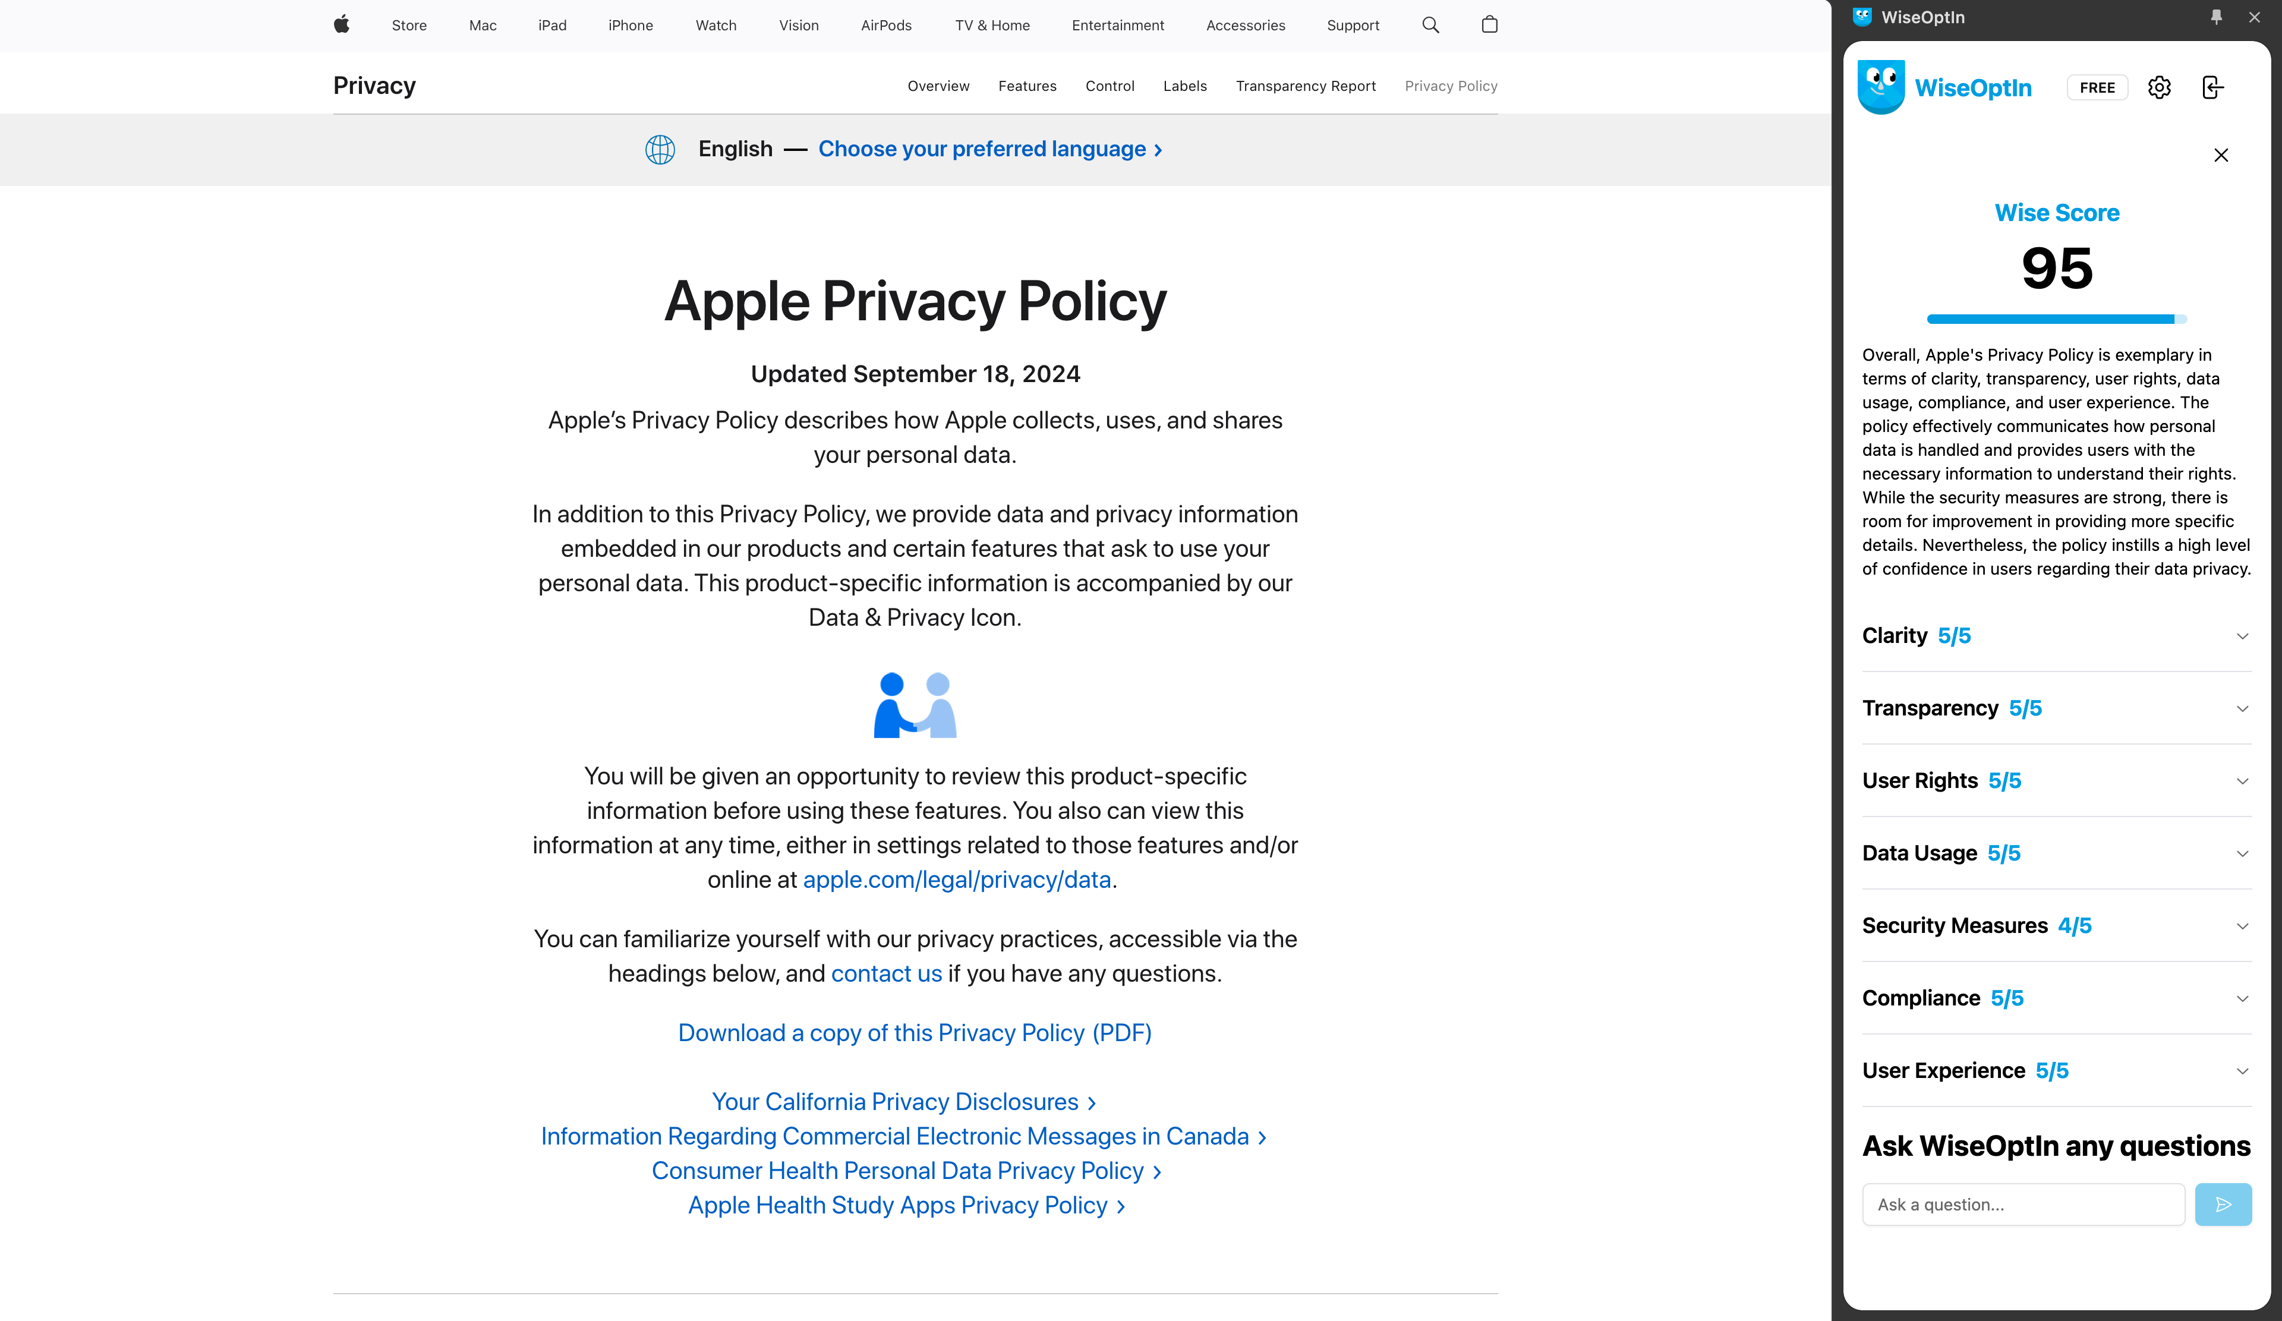
Task: Click the Apple logo in navigation bar
Action: [x=341, y=24]
